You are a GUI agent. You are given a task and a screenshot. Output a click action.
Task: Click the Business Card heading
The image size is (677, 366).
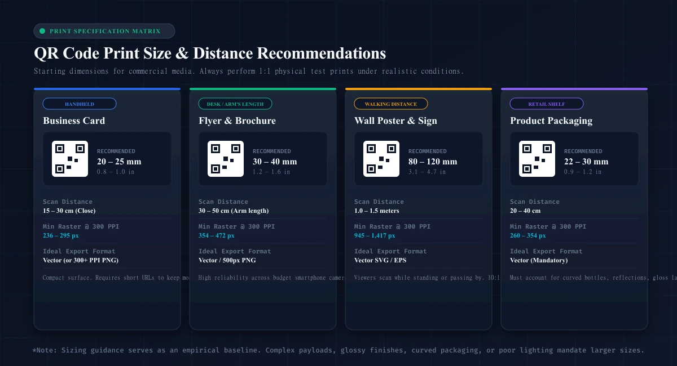tap(74, 120)
